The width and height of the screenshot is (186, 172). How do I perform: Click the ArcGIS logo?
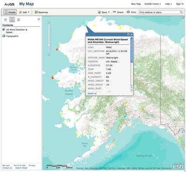(9, 4)
